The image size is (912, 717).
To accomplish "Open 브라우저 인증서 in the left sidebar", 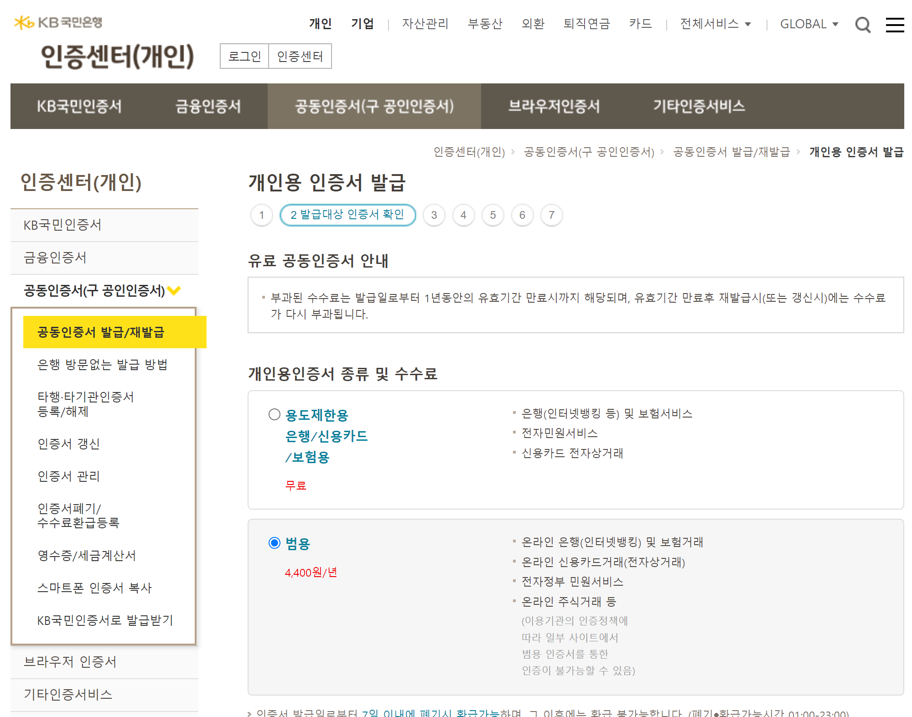I will (104, 662).
